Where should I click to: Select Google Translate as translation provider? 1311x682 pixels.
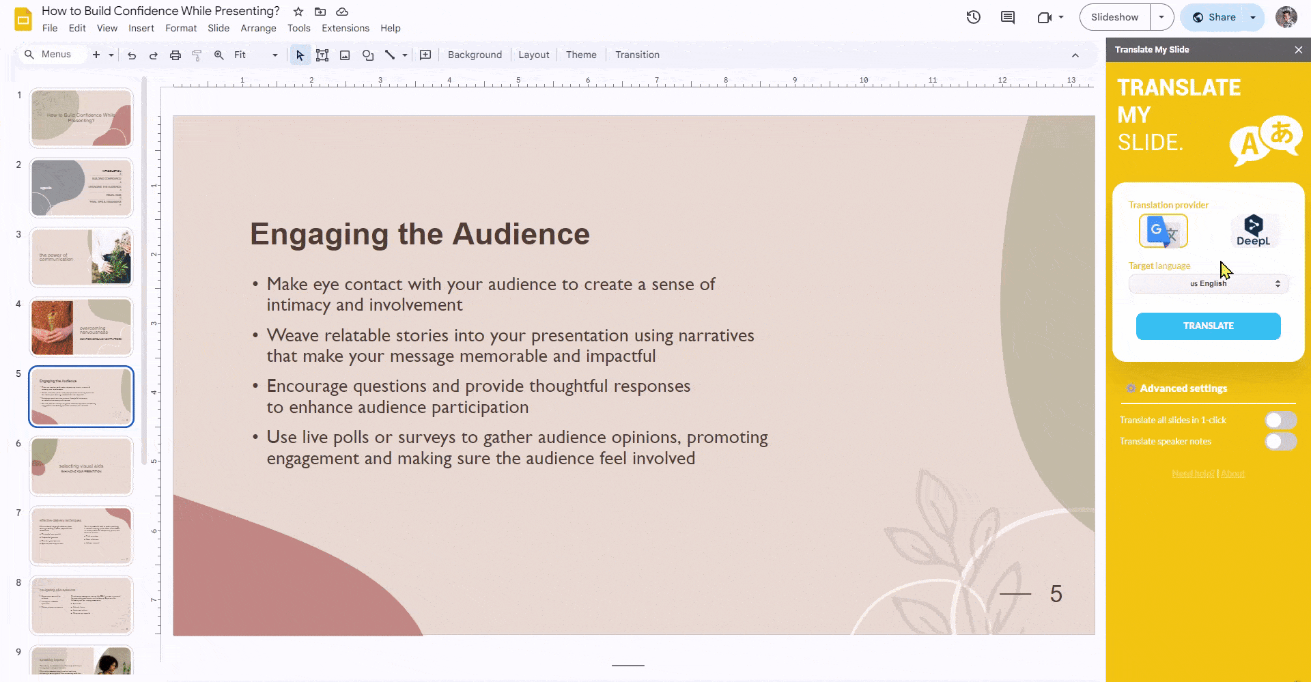1163,231
